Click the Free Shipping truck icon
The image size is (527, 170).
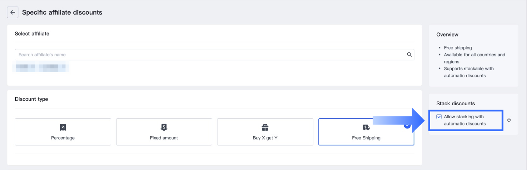click(366, 127)
